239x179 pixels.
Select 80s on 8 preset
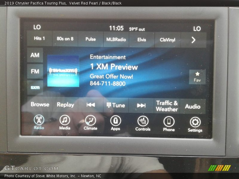point(65,39)
